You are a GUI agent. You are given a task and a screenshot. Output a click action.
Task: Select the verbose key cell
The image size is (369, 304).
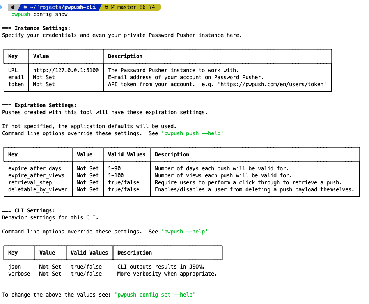[x=19, y=274]
